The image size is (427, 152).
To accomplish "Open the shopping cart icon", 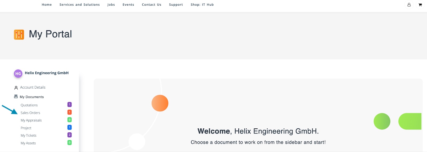I will pyautogui.click(x=420, y=5).
